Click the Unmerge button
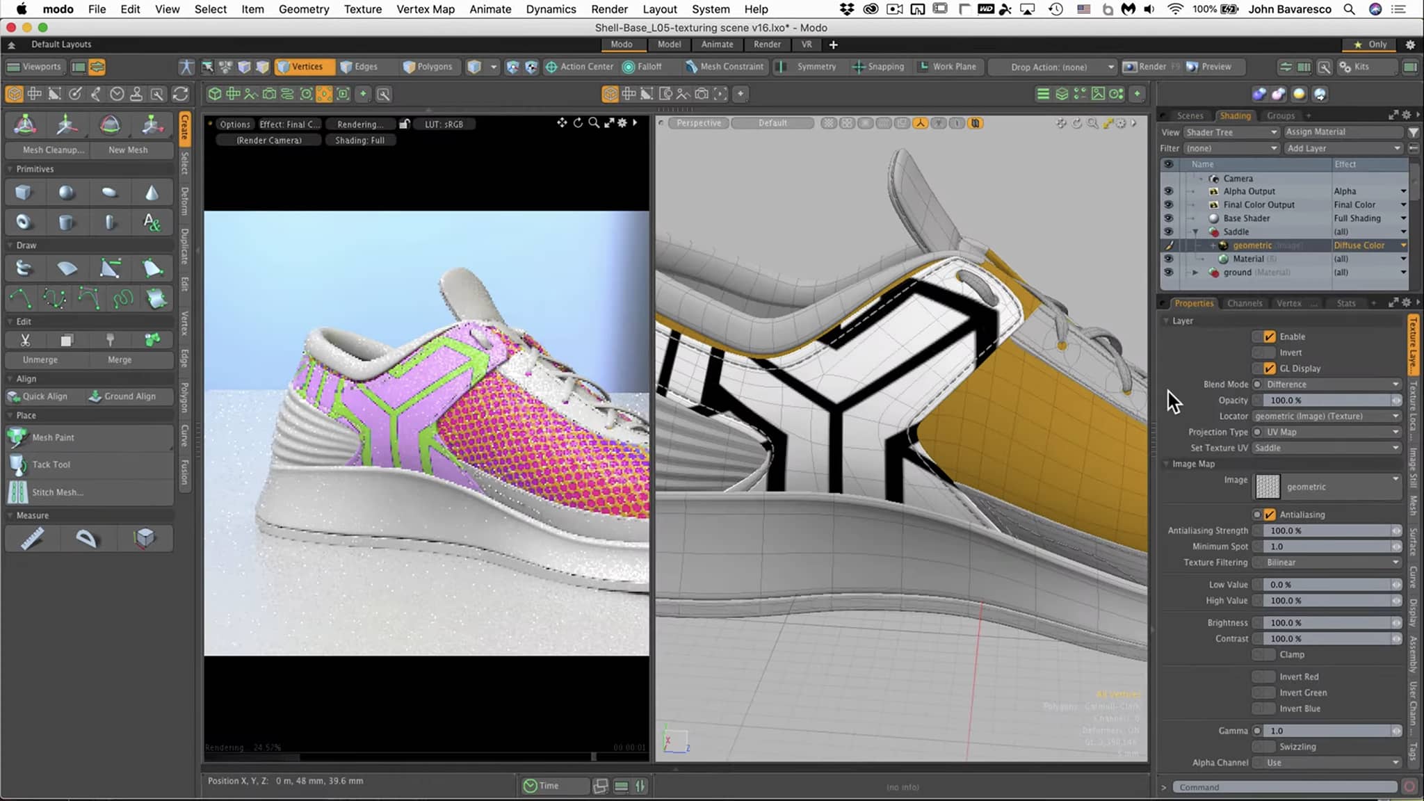 [x=40, y=359]
